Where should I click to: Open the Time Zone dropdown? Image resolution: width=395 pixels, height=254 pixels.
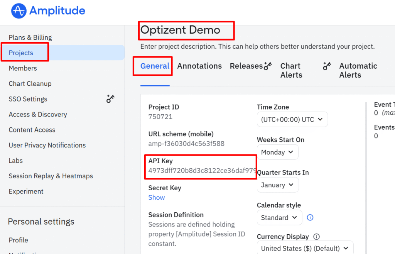point(292,120)
